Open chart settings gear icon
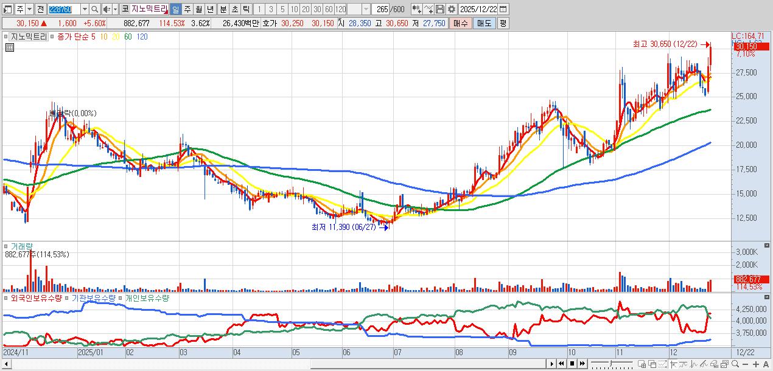 click(452, 9)
